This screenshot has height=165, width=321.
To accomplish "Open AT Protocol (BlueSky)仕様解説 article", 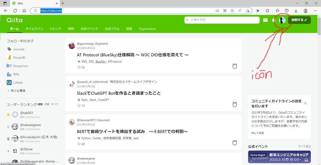I will coord(132,55).
